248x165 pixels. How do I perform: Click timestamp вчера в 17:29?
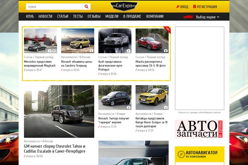coord(108,127)
